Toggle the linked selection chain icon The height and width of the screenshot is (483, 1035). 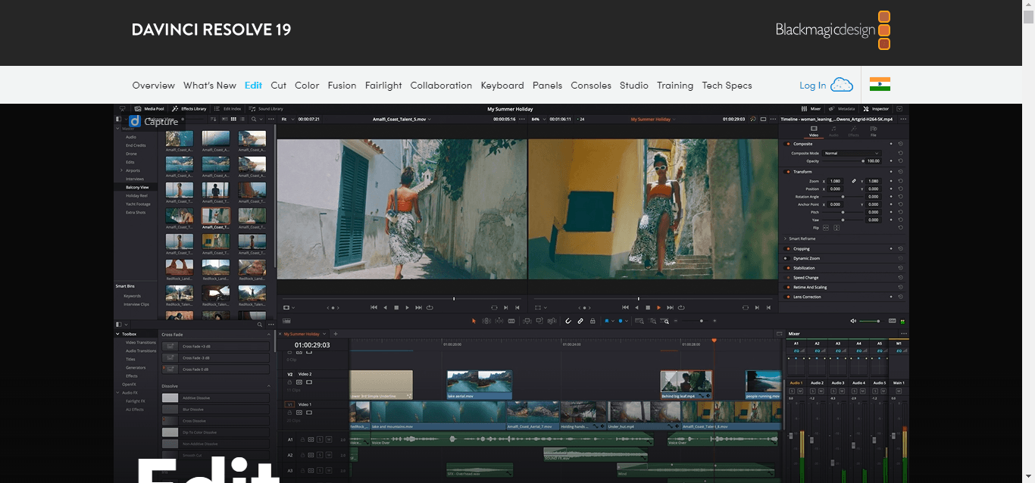(580, 321)
